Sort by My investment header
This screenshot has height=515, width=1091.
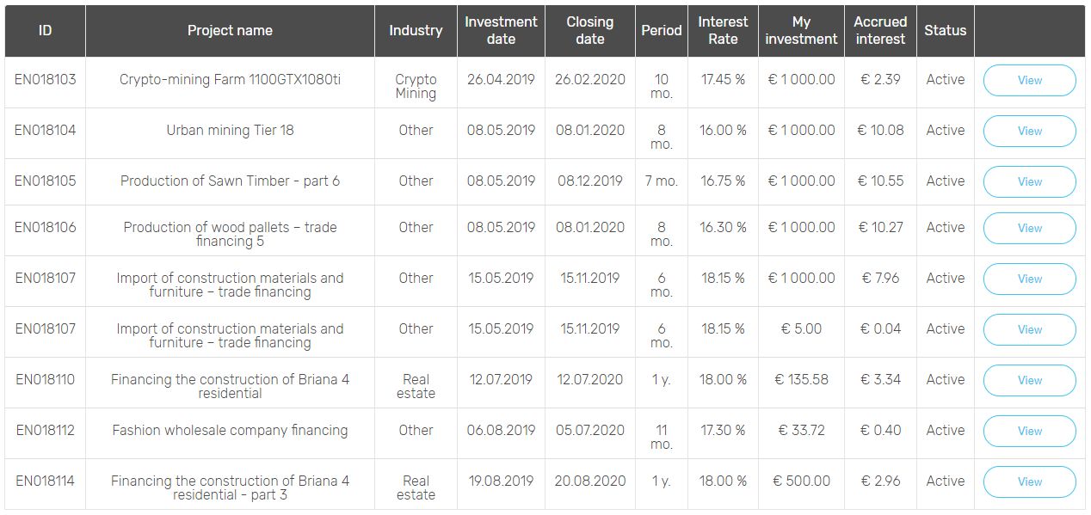click(x=801, y=31)
